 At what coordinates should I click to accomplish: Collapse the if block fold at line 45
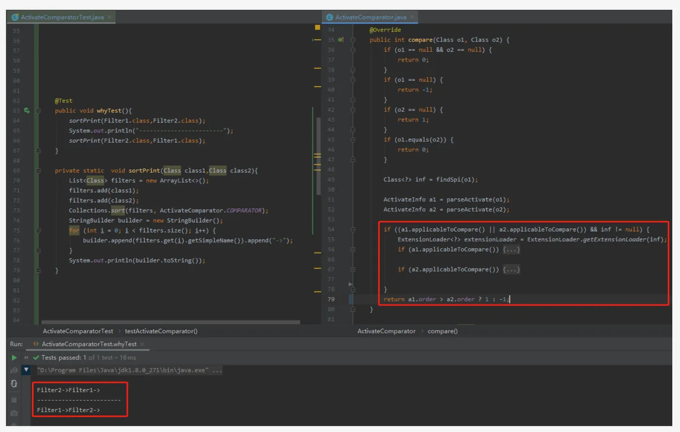pyautogui.click(x=353, y=140)
